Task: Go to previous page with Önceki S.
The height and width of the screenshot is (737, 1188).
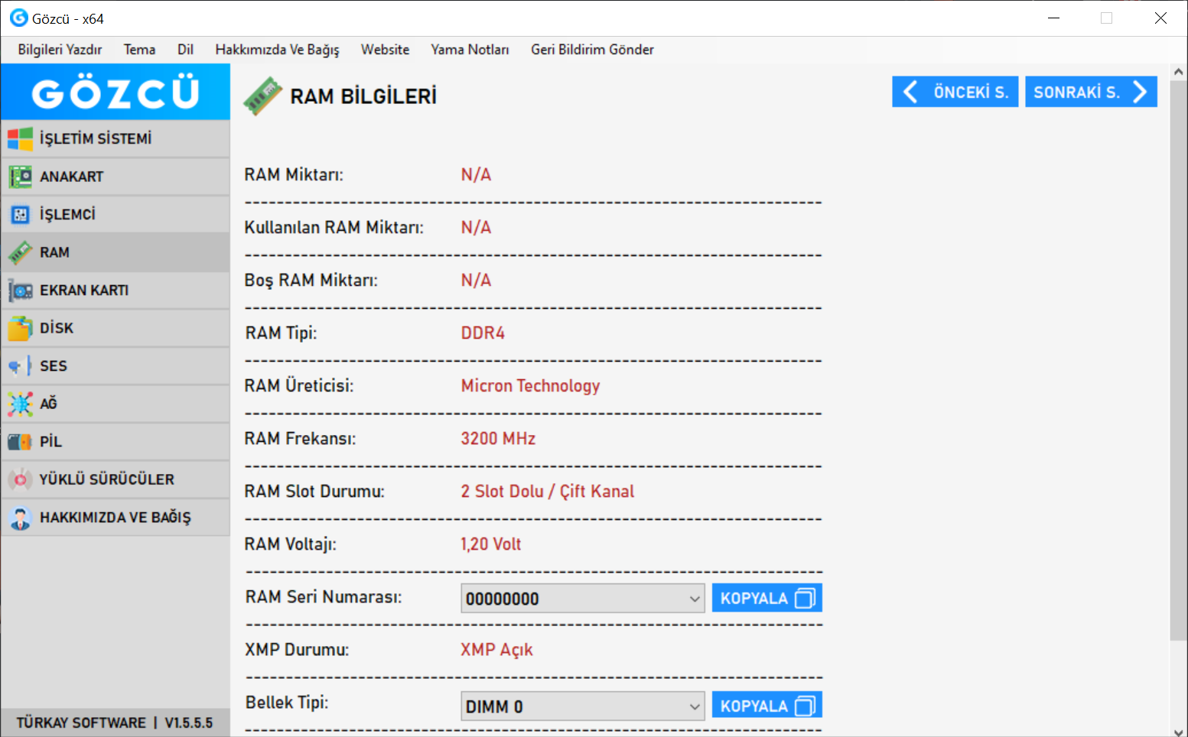Action: pyautogui.click(x=955, y=93)
